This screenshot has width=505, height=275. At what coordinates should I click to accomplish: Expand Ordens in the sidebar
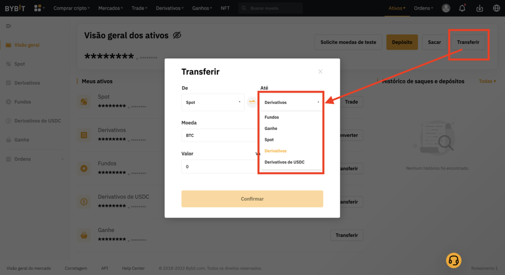[x=35, y=159]
